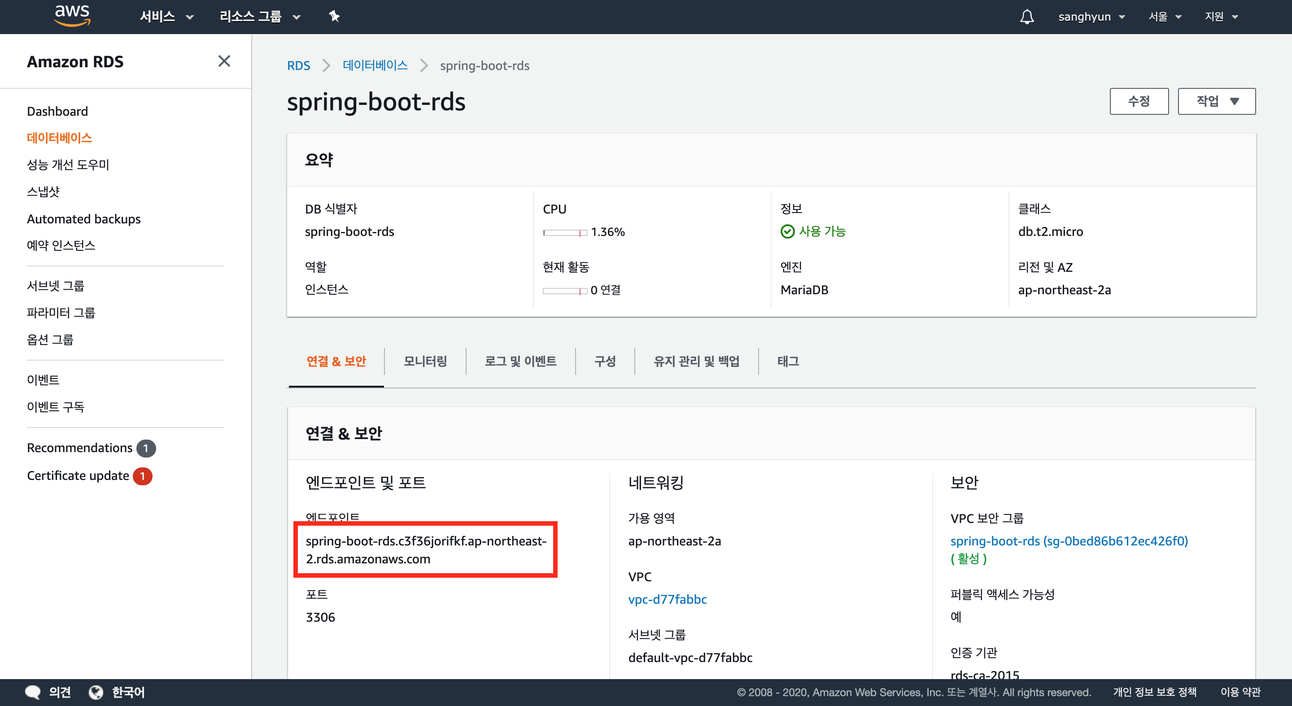This screenshot has height=706, width=1292.
Task: Click the Certificate update red badge
Action: [143, 476]
